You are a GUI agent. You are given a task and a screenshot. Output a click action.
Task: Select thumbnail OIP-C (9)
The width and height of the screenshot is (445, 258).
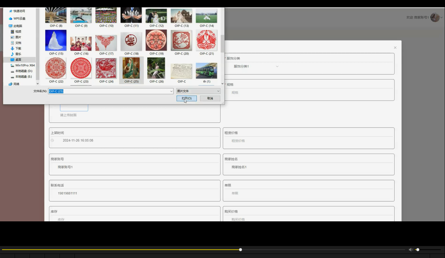pos(81,18)
